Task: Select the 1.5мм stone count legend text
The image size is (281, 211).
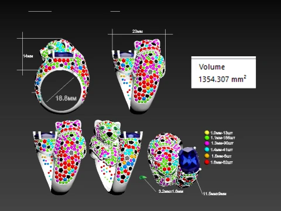Action: pos(221,156)
